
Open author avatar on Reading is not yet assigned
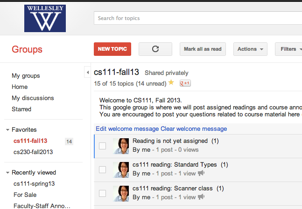[x=121, y=146]
